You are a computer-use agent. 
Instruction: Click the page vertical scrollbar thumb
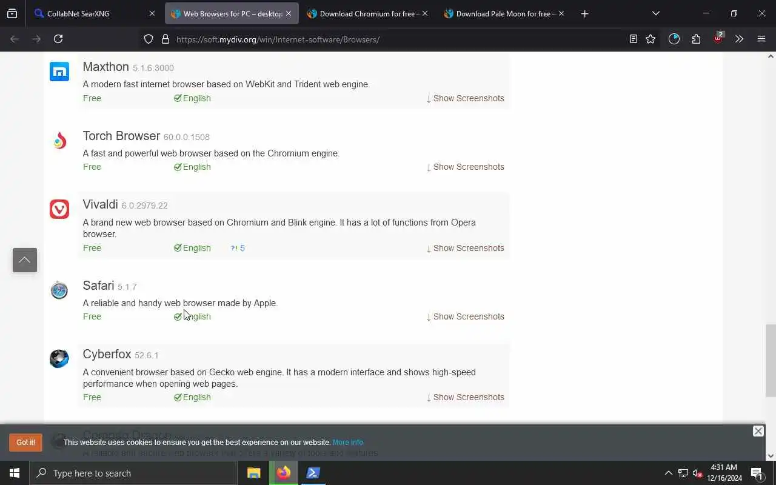tap(771, 361)
